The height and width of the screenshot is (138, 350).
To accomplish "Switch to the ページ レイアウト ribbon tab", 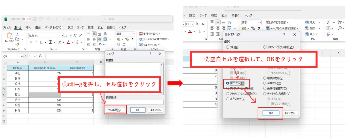I will (x=54, y=27).
